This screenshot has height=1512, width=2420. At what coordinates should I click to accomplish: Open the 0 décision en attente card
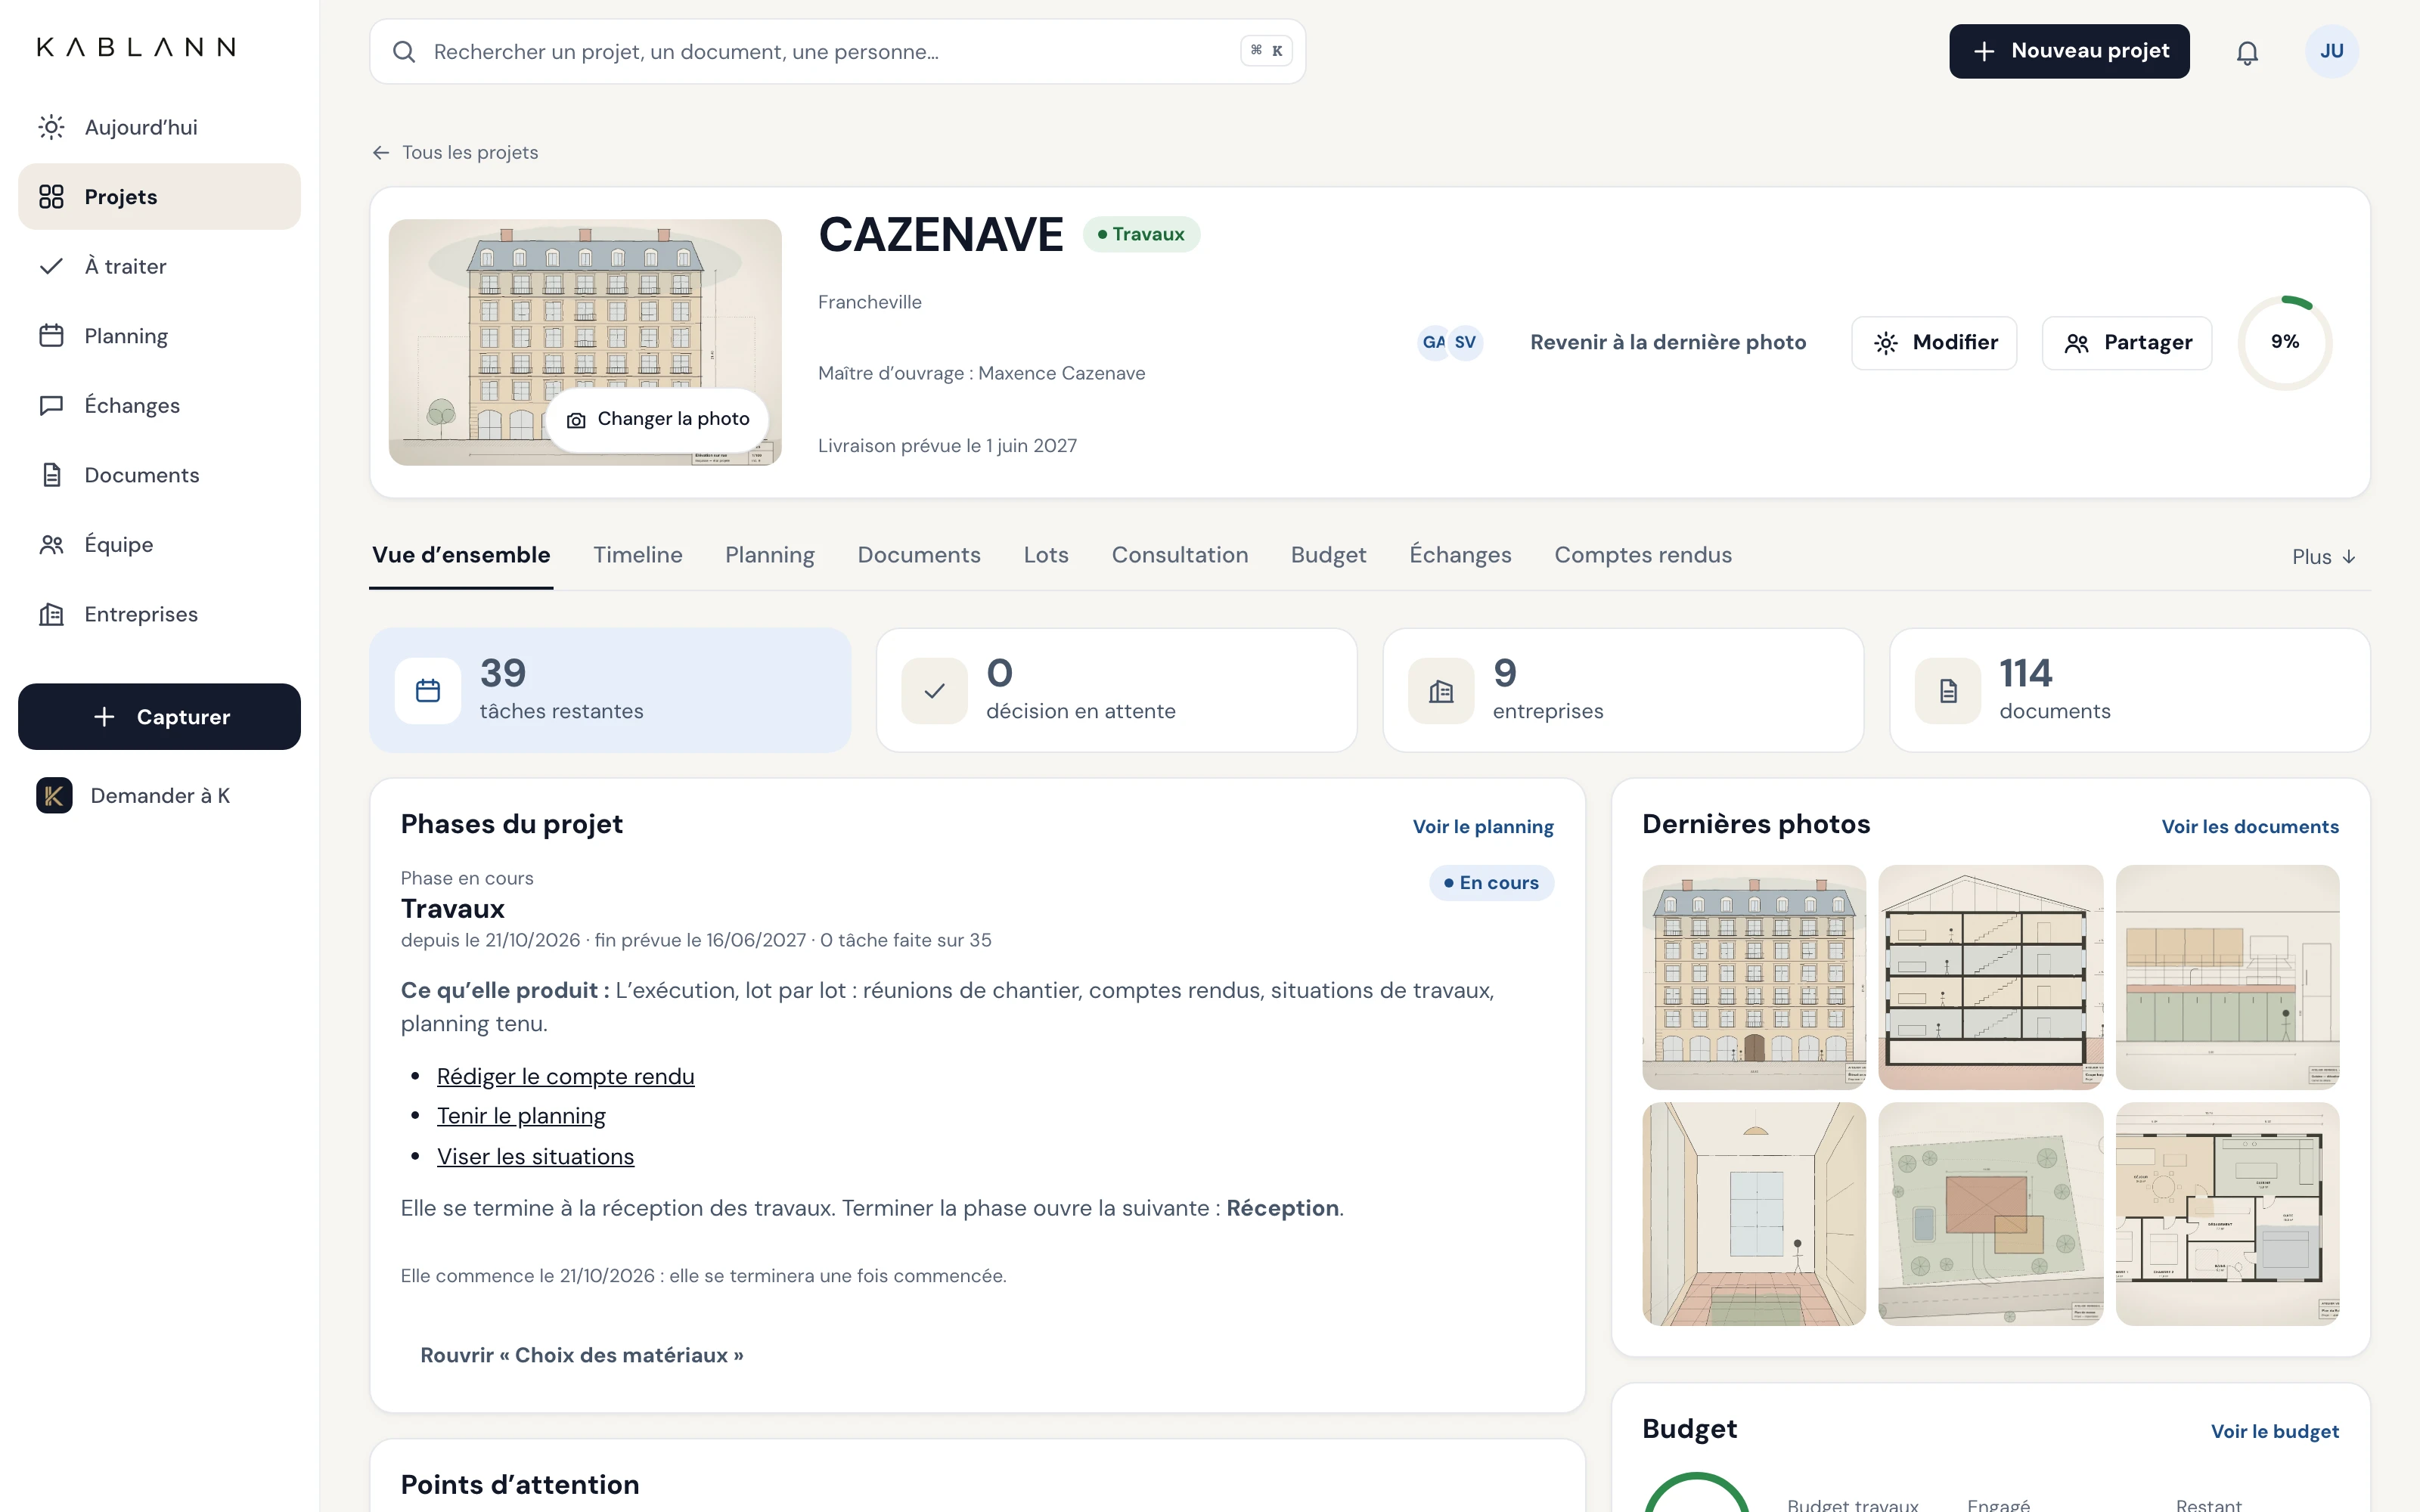pyautogui.click(x=1117, y=690)
